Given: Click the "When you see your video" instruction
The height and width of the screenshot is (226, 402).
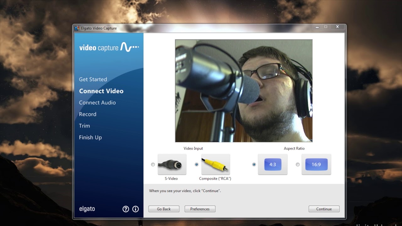Looking at the screenshot, I should click(185, 191).
